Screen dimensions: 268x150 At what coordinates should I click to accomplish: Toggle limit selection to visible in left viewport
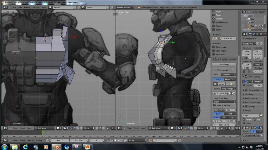[x=108, y=128]
